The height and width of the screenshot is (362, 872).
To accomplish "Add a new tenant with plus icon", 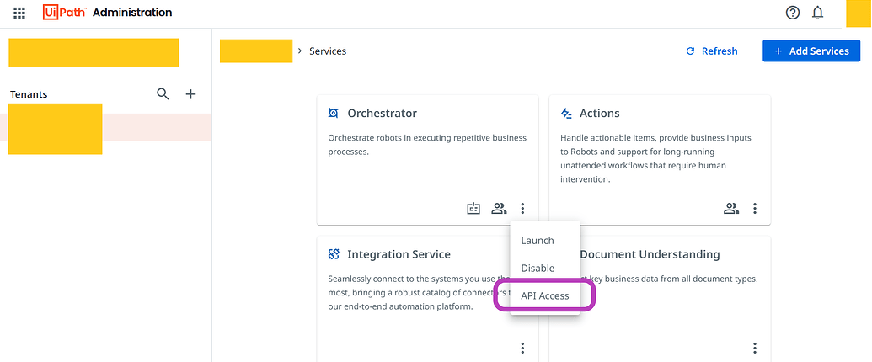I will pyautogui.click(x=190, y=94).
